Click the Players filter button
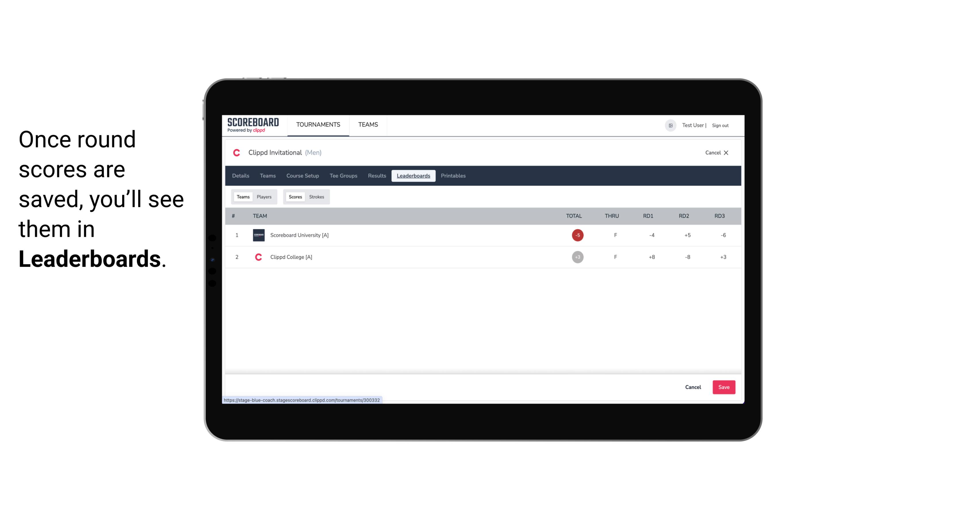The height and width of the screenshot is (519, 965). click(264, 196)
